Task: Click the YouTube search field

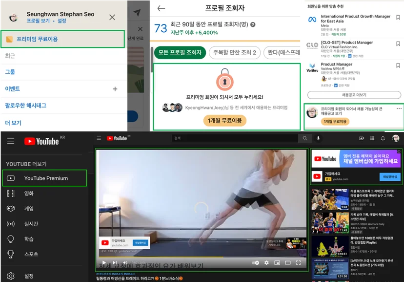Action: click(235, 138)
